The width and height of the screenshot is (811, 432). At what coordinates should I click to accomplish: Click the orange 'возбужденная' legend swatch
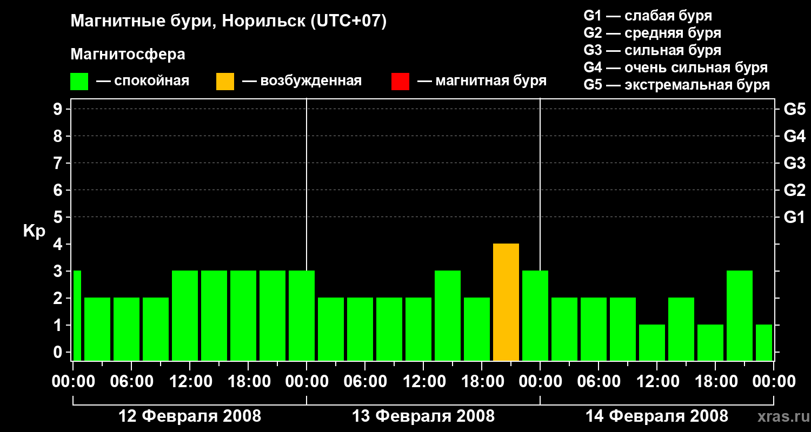click(x=225, y=82)
